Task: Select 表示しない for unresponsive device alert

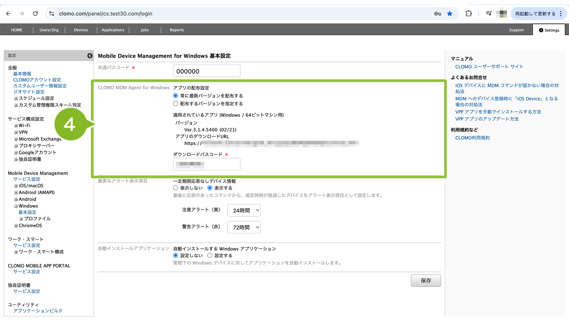Action: 176,188
